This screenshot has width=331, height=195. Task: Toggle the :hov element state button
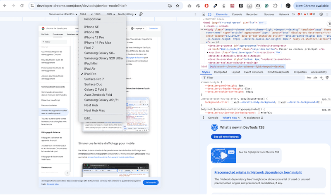click(x=309, y=78)
